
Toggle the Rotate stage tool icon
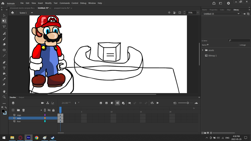[x=175, y=13]
